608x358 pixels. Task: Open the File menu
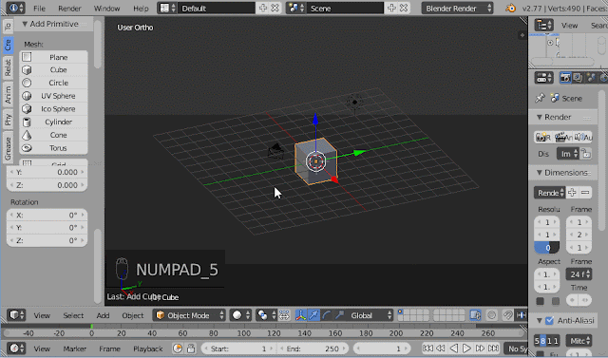pos(39,9)
